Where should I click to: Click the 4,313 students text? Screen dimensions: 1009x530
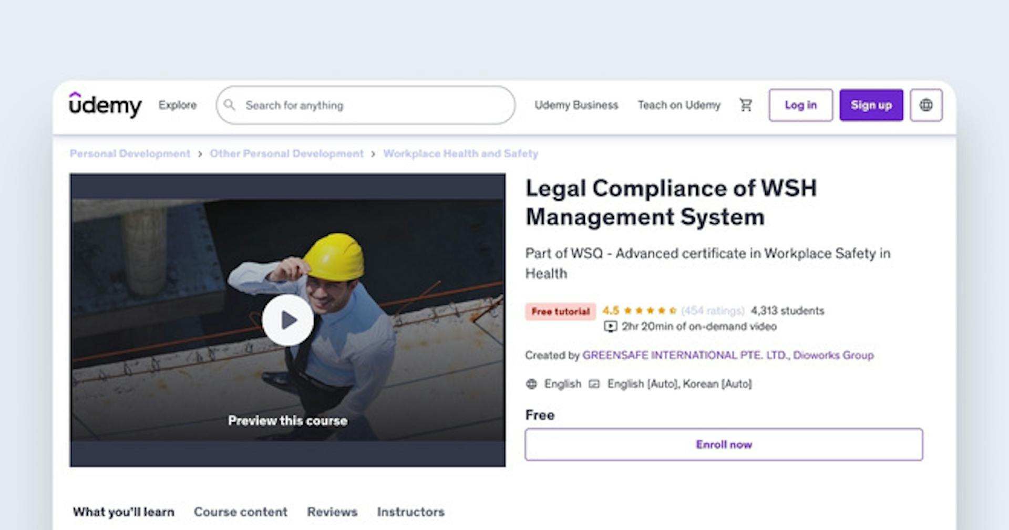787,310
